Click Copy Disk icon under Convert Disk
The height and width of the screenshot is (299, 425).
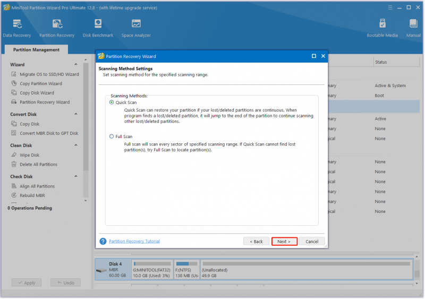(x=14, y=124)
